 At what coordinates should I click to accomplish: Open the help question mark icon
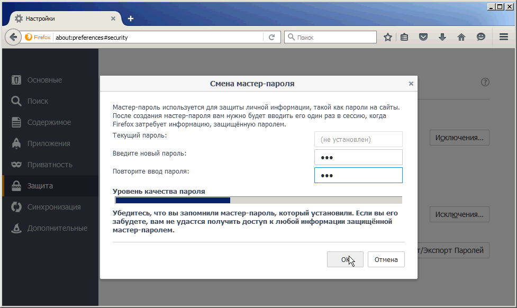(x=485, y=82)
